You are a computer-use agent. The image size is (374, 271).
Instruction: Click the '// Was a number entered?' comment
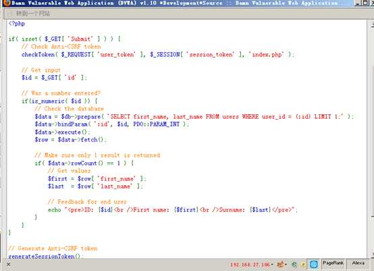point(61,93)
